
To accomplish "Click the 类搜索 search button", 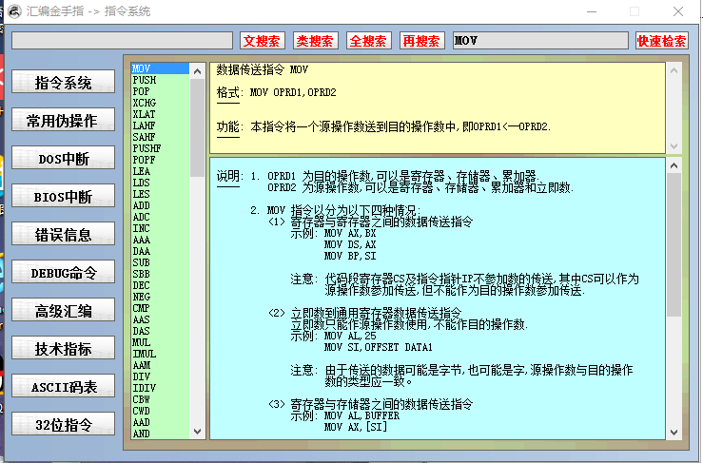I will 316,41.
